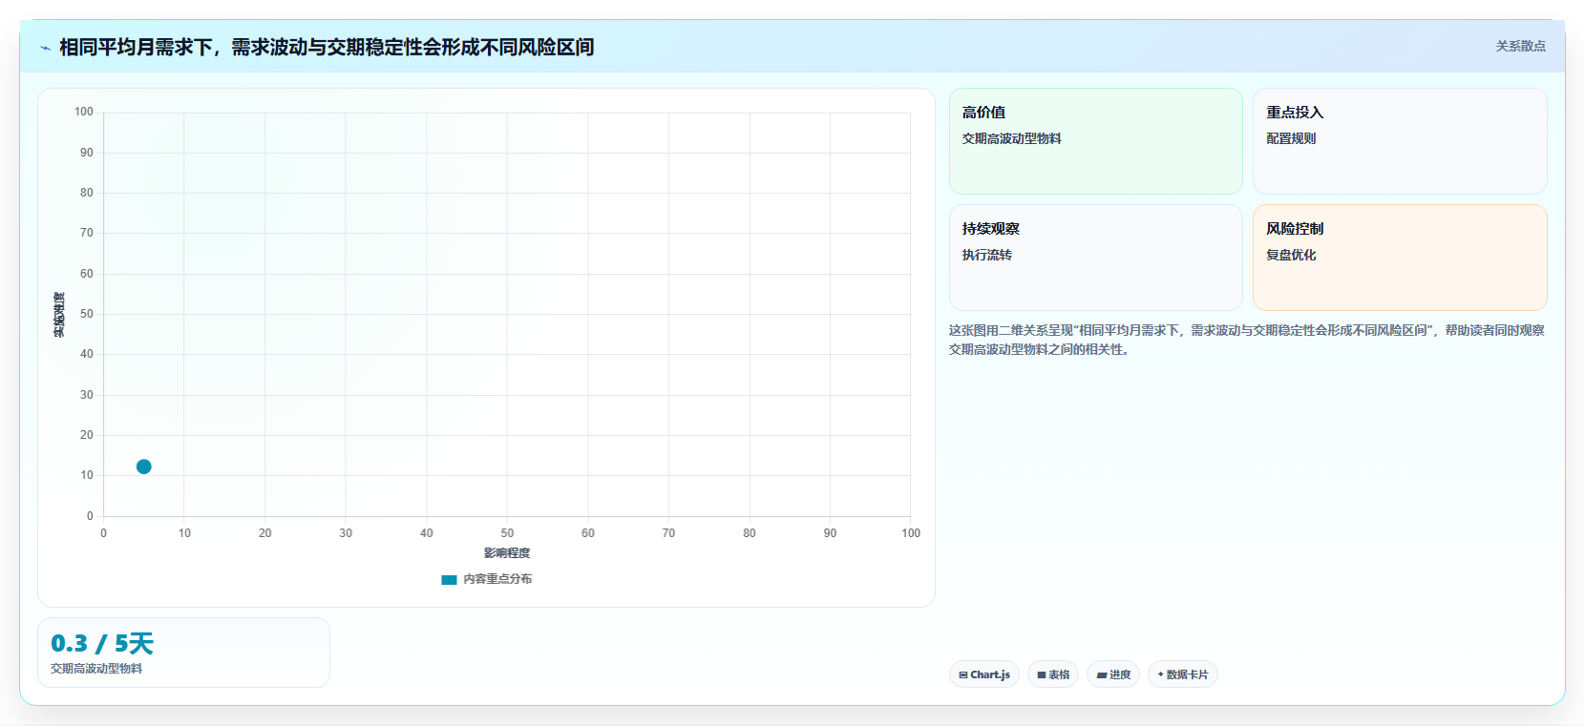Open the 重点投入 card

coord(1400,141)
